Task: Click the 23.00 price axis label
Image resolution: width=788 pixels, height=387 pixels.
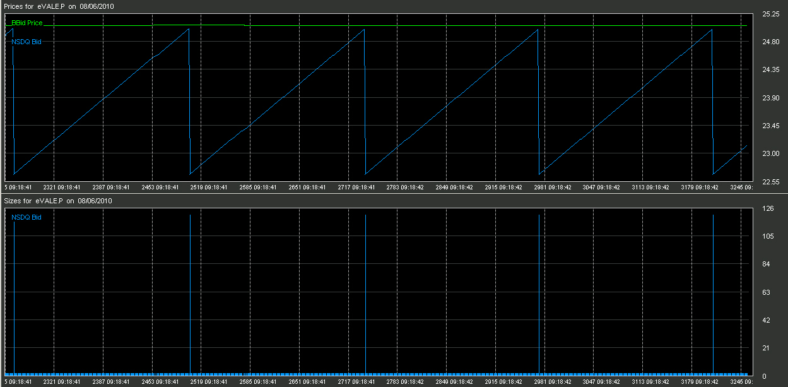Action: [770, 153]
